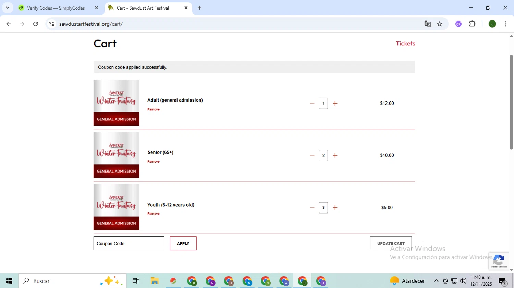Increase Adult general admission quantity
This screenshot has height=288, width=514.
pos(335,103)
